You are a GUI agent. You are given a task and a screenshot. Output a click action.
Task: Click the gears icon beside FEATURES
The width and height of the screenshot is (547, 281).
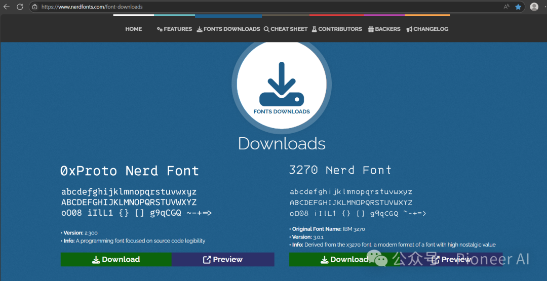point(160,29)
